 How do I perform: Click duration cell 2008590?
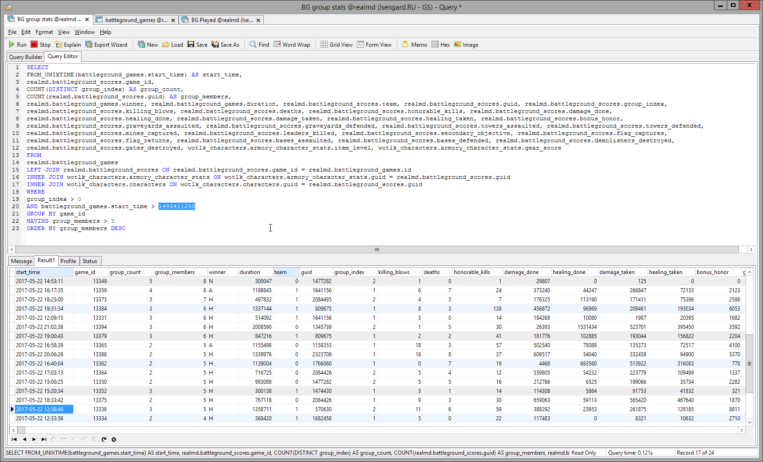[256, 327]
